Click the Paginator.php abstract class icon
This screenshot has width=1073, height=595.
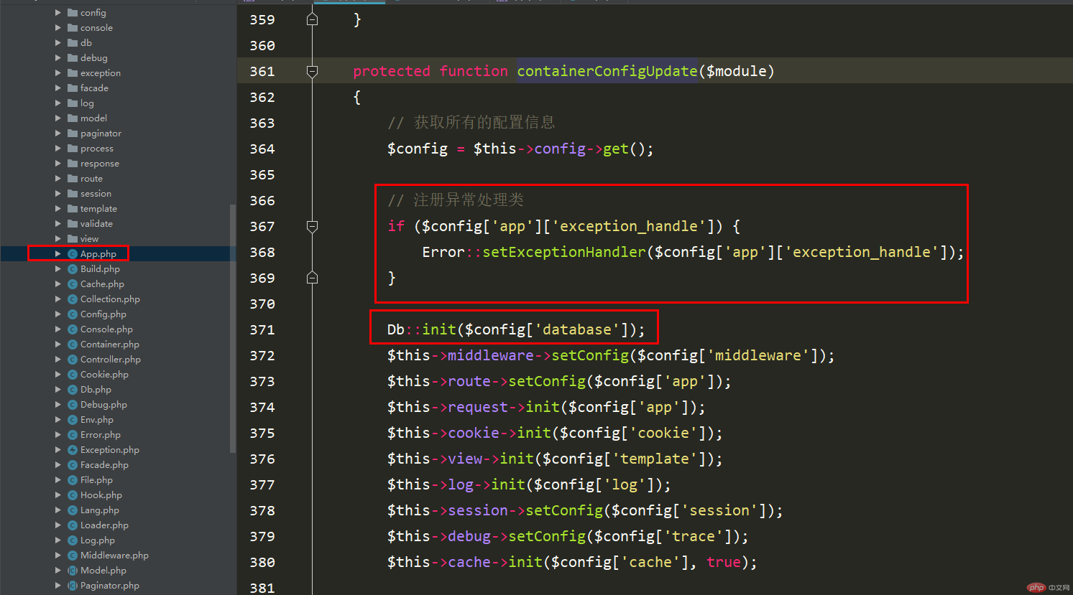tap(73, 585)
